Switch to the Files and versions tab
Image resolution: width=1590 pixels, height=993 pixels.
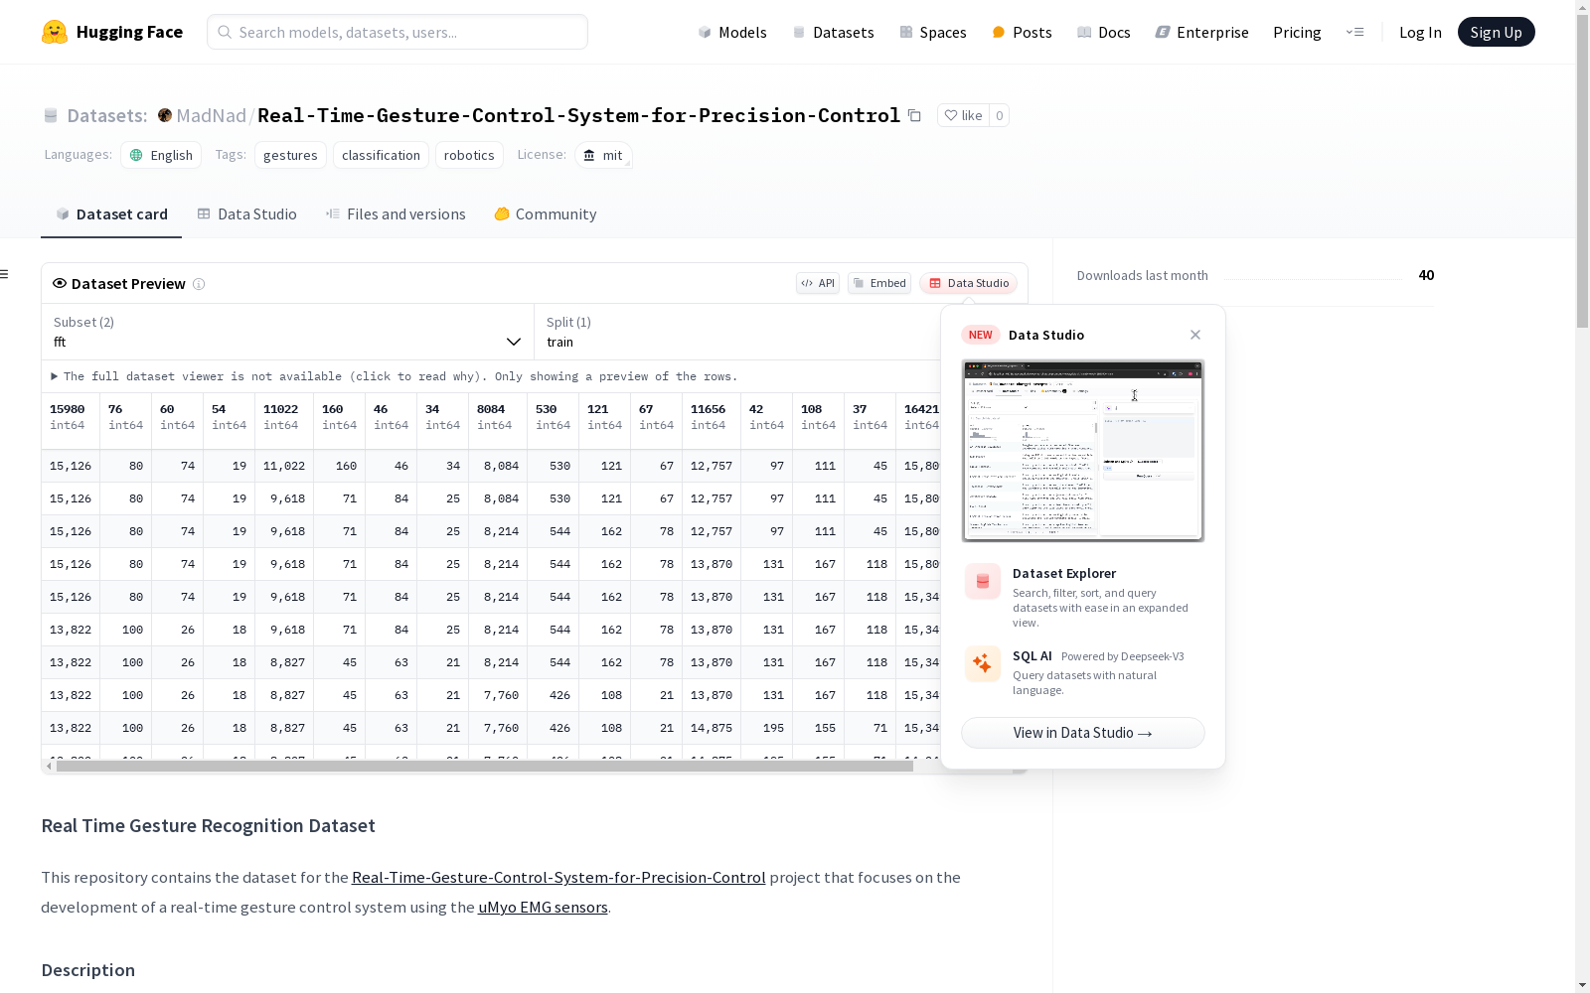point(396,214)
